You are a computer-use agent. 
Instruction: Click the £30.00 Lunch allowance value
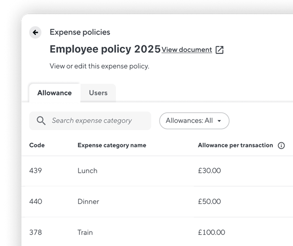210,171
